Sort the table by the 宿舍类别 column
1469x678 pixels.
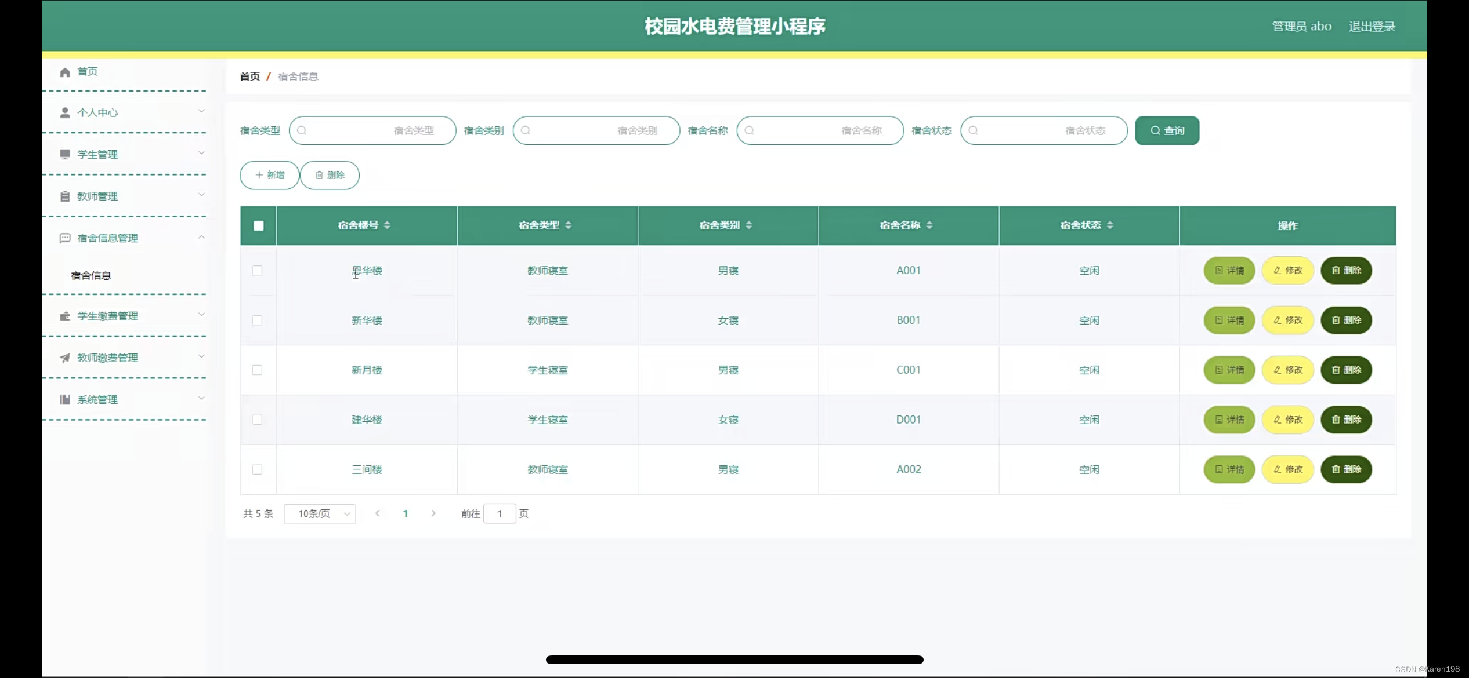pos(749,225)
